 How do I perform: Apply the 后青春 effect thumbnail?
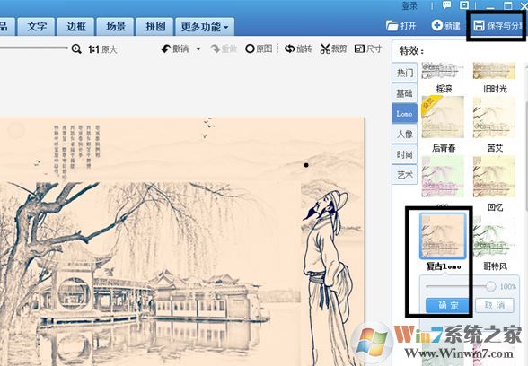coord(443,117)
